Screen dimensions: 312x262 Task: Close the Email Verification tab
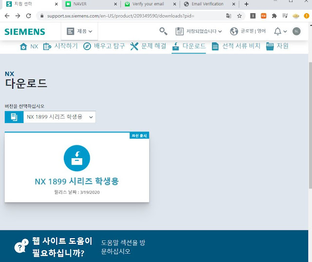click(x=234, y=4)
